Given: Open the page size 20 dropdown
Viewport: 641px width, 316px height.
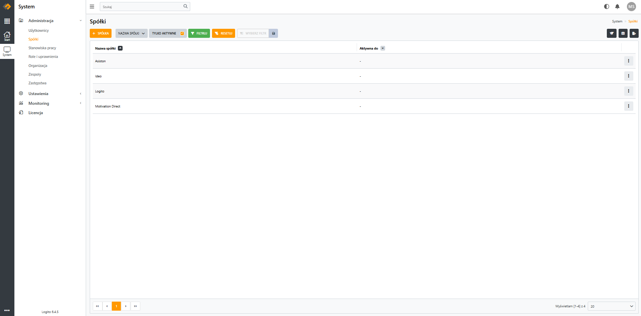Looking at the screenshot, I should pos(612,306).
